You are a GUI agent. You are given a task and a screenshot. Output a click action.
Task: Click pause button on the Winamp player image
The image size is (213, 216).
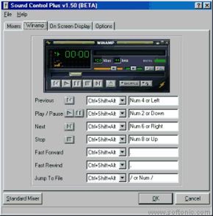coord(76,84)
